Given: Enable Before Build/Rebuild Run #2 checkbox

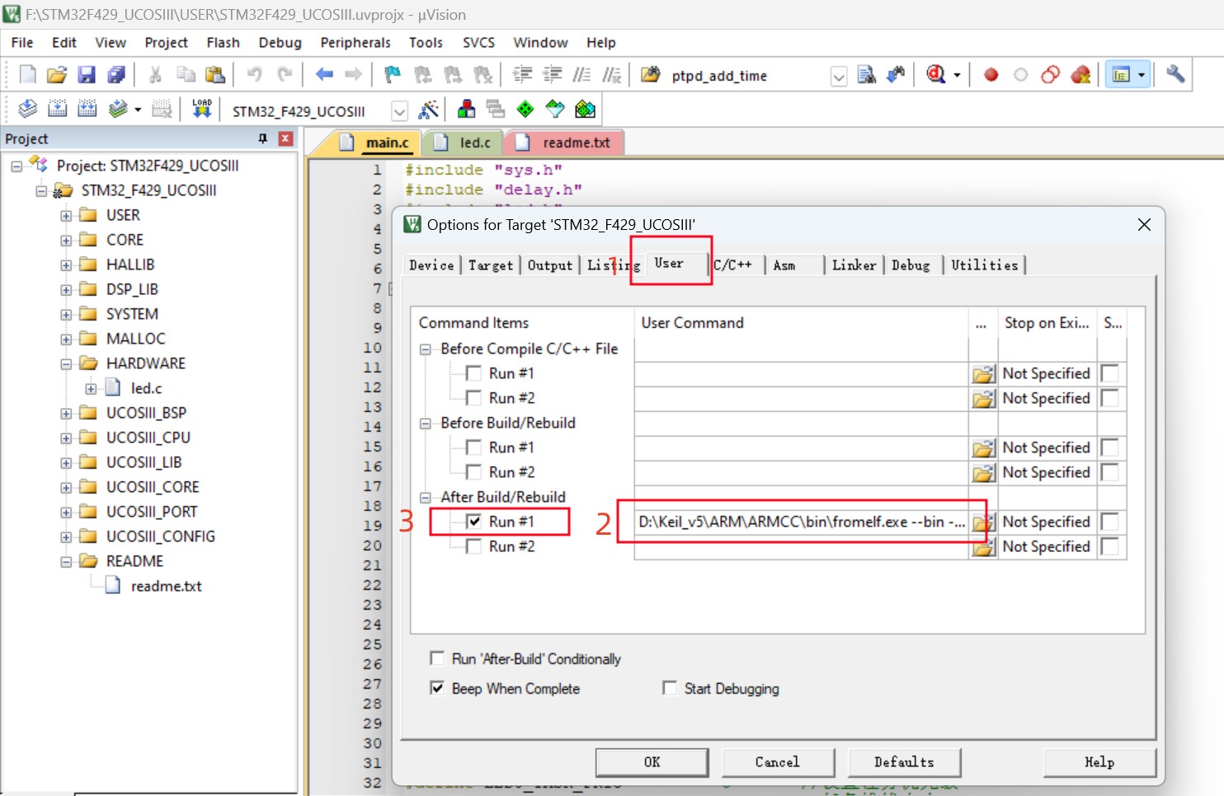Looking at the screenshot, I should (473, 472).
